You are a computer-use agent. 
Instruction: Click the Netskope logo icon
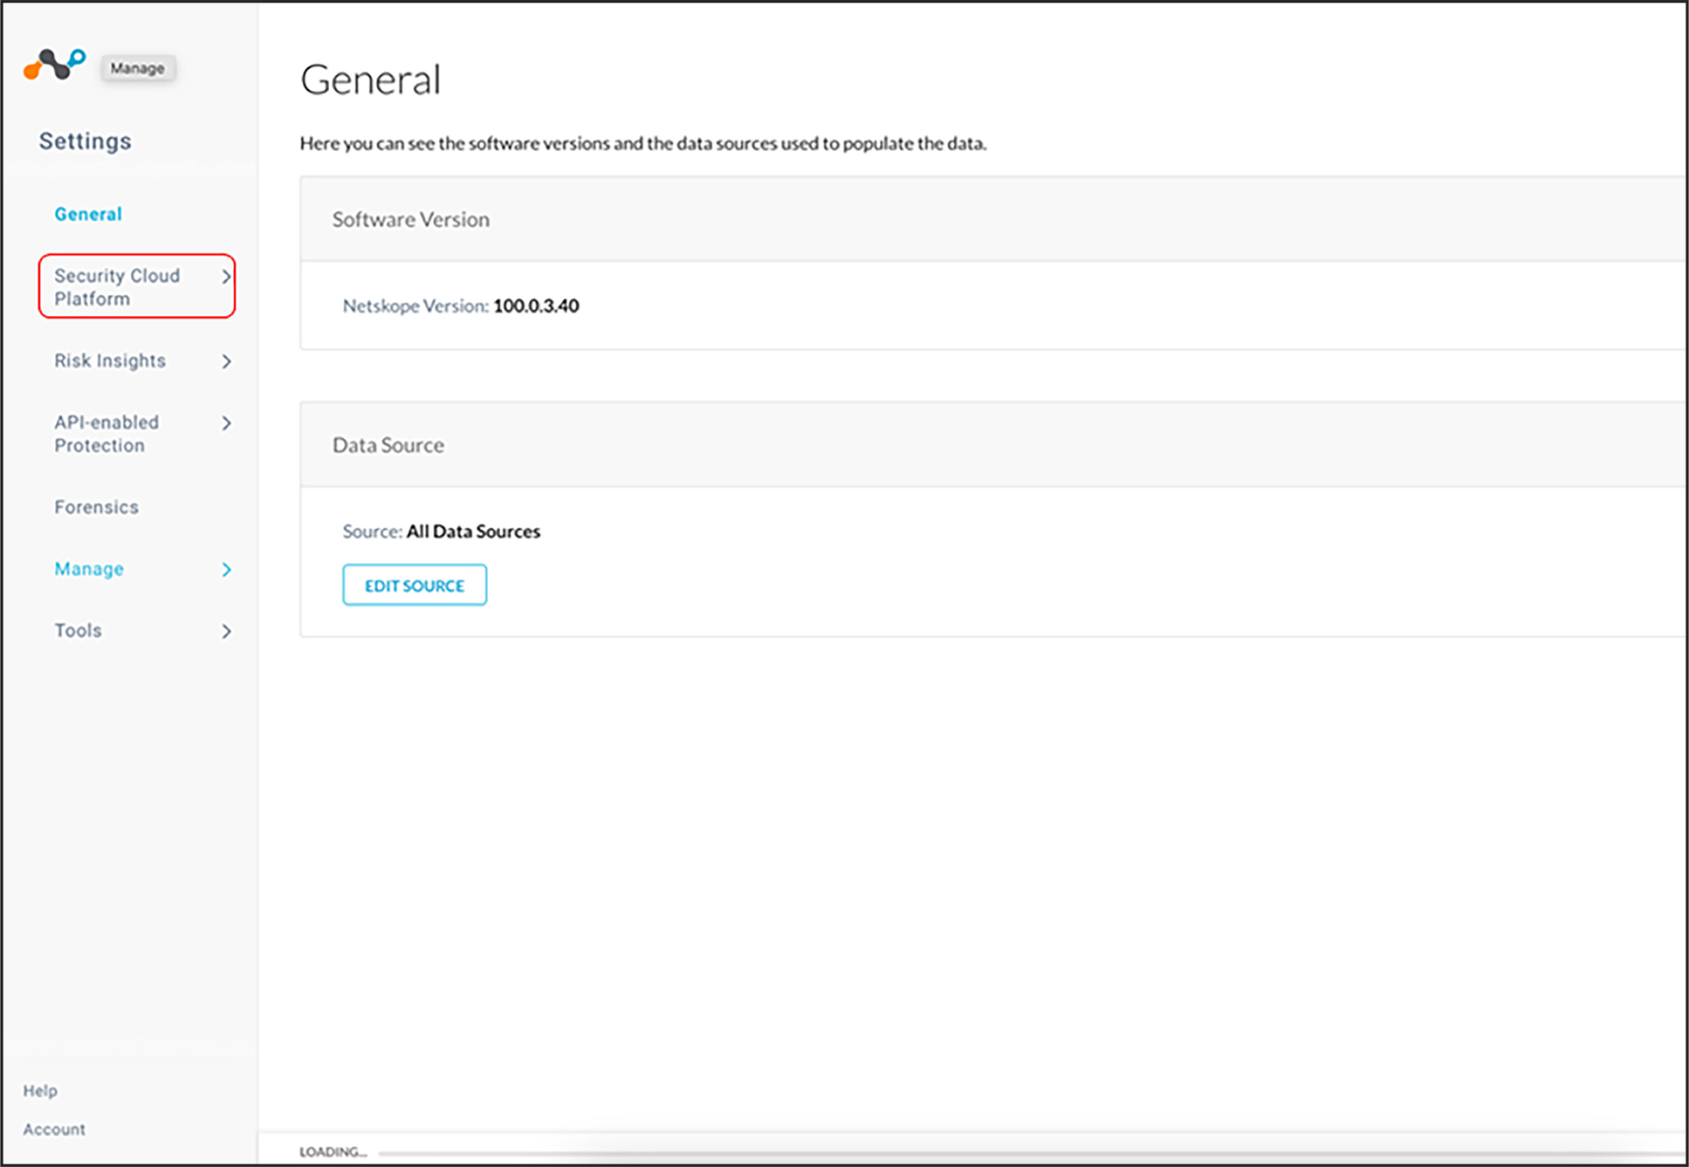point(54,65)
